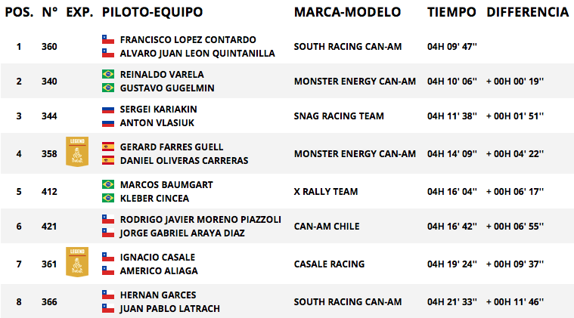This screenshot has height=318, width=574.
Task: Click the Chile flag beside Francisco Lopez Contardo
Action: coord(108,39)
